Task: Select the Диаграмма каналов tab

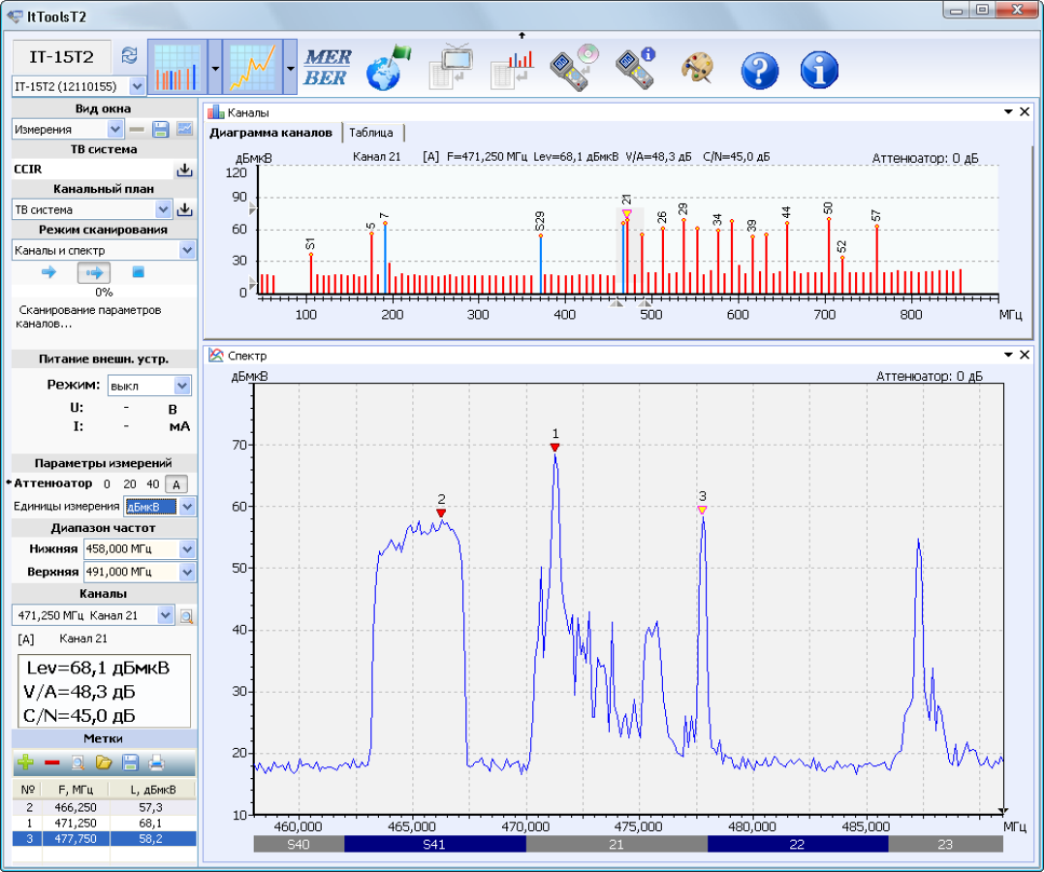Action: click(271, 133)
